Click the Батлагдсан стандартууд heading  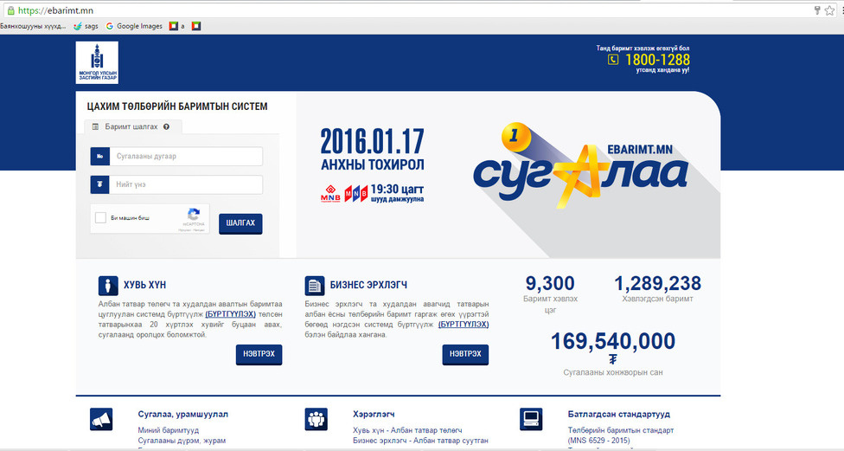[619, 414]
